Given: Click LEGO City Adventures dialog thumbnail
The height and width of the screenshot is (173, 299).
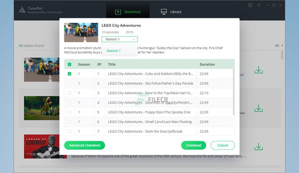Looking at the screenshot, I should click(x=81, y=33).
